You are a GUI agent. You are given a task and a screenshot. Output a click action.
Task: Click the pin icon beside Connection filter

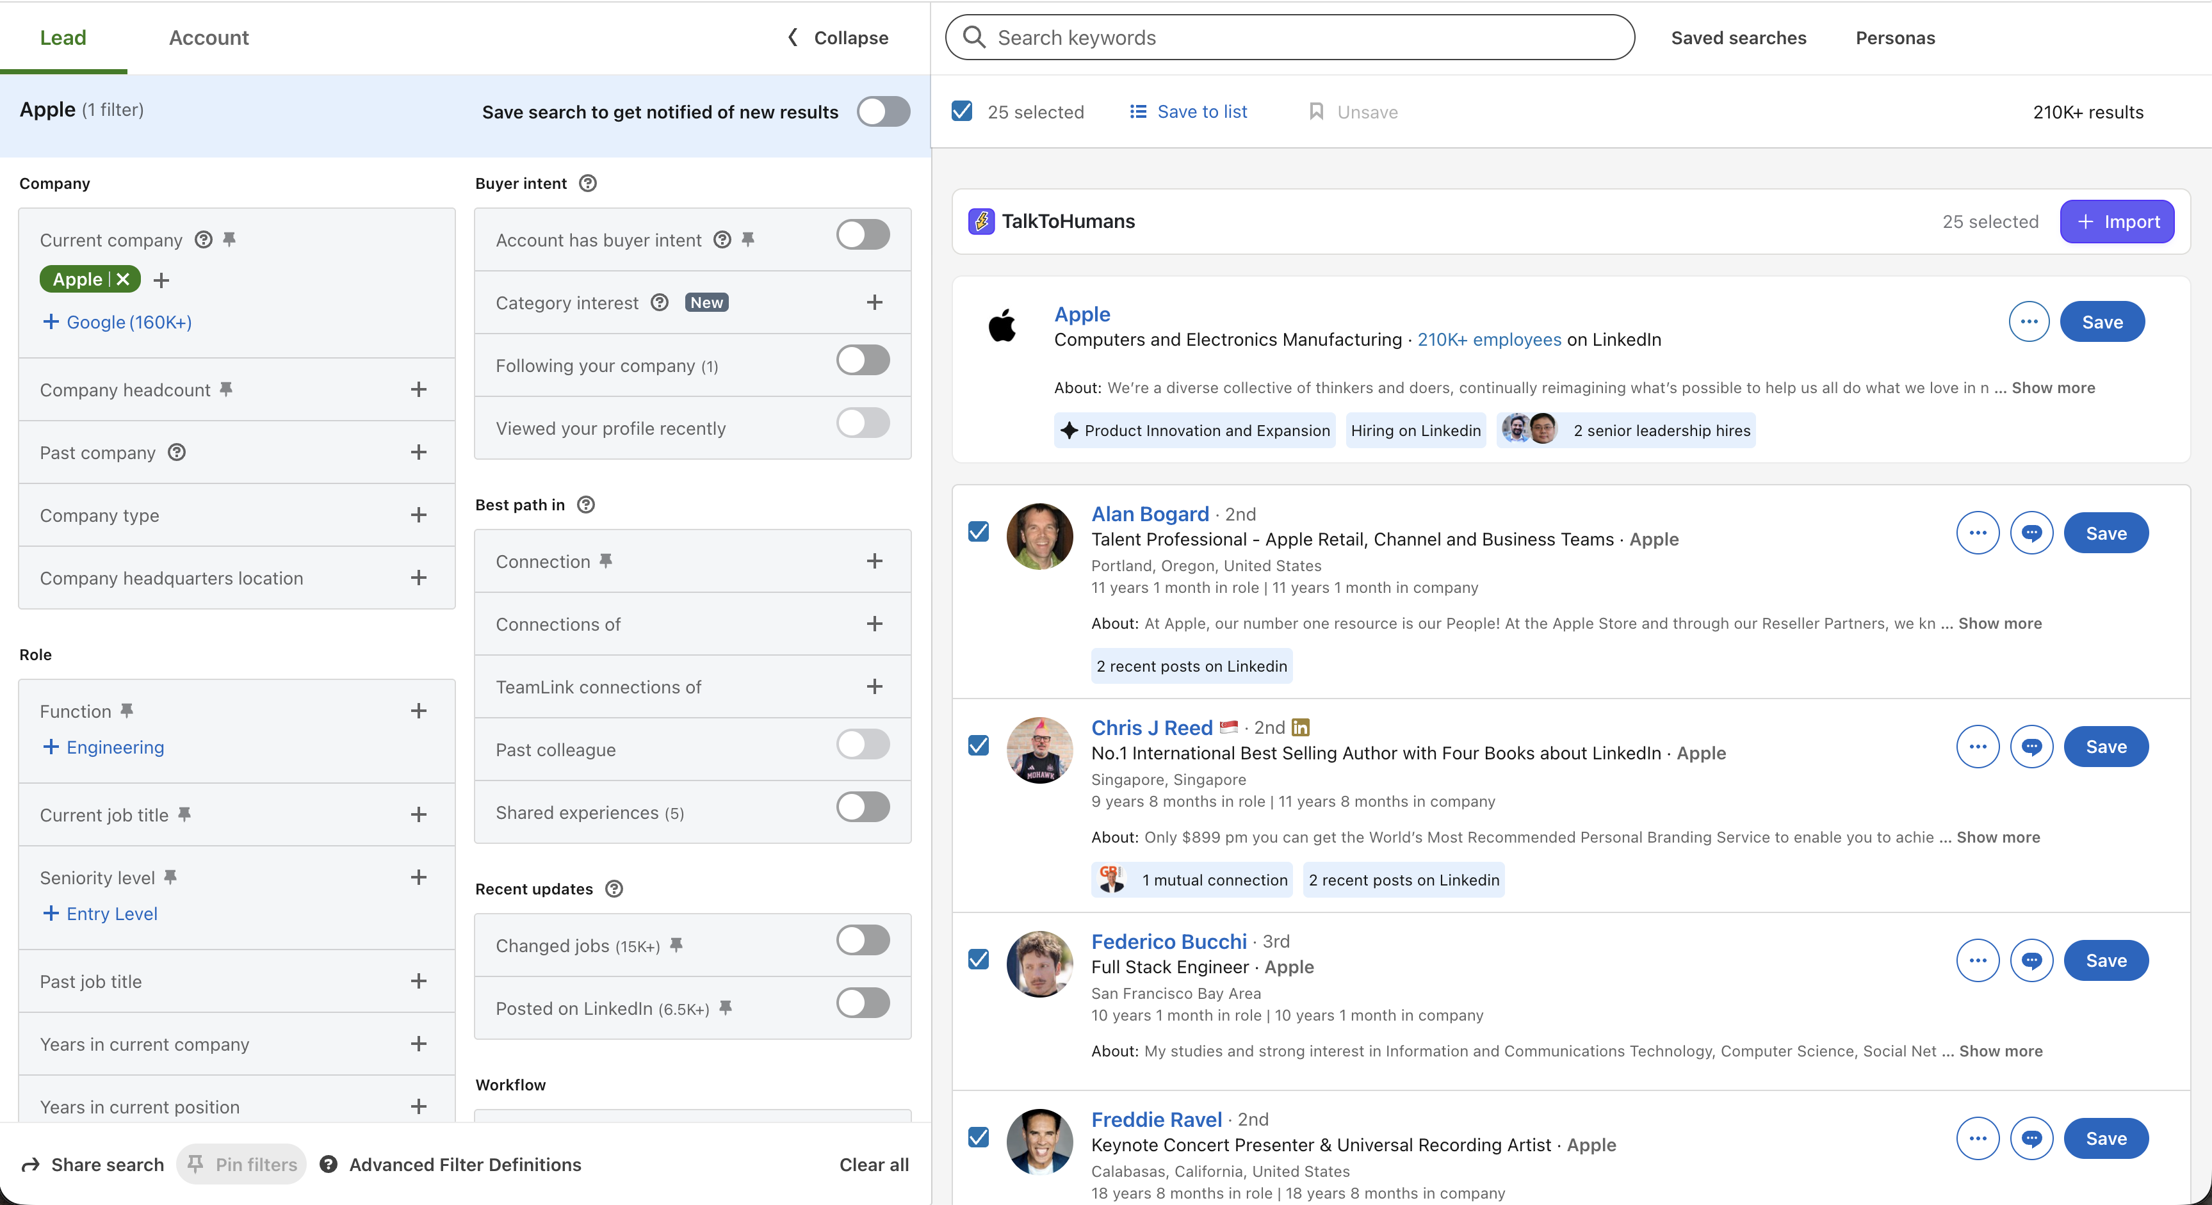[605, 560]
